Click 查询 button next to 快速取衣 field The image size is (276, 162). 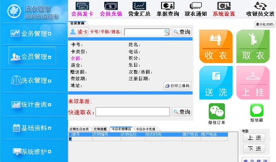(182, 112)
